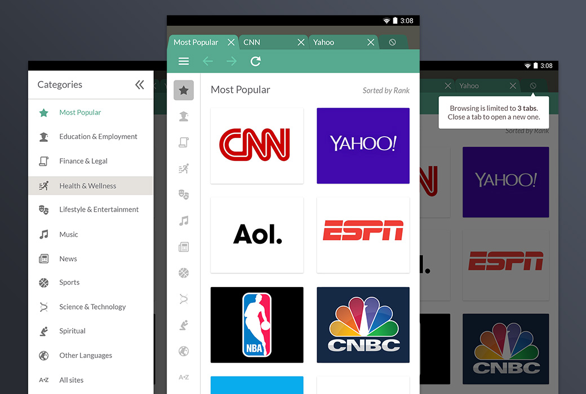The height and width of the screenshot is (394, 586).
Task: Open the Yahoo tile in center window
Action: pyautogui.click(x=363, y=146)
